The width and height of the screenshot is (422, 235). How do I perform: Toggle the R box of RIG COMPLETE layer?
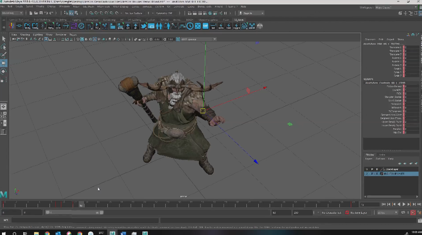pos(377,174)
